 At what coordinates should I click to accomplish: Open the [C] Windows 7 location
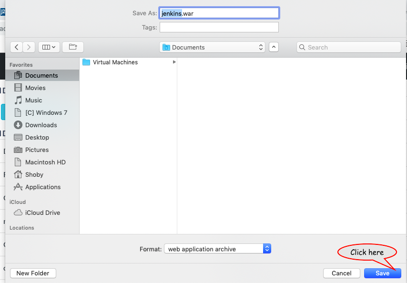click(x=42, y=112)
